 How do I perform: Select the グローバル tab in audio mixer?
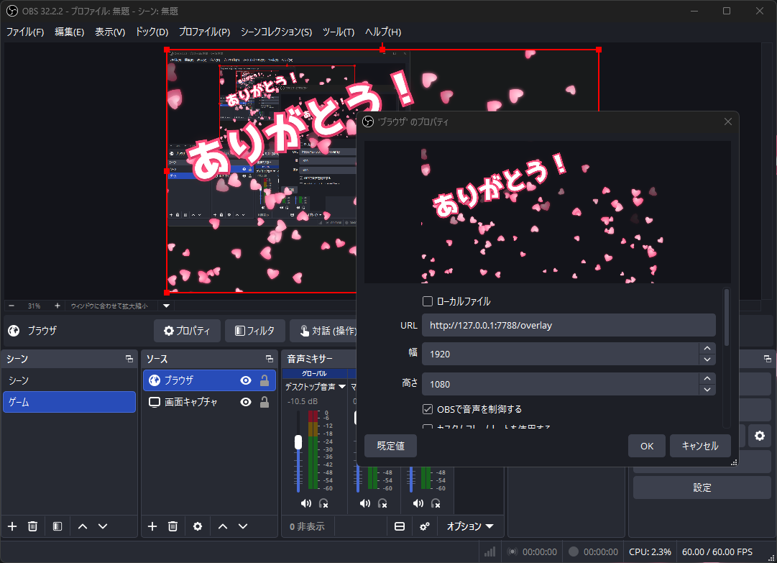pyautogui.click(x=315, y=373)
